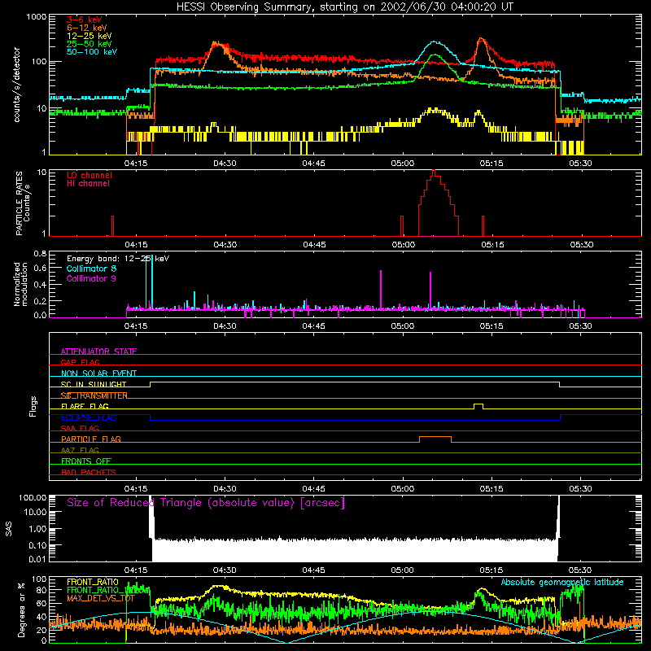Click the ECLIPSE_FLAG label

tap(89, 417)
